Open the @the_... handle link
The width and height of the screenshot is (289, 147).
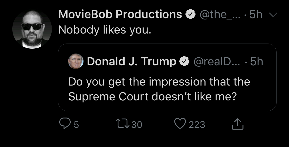(220, 14)
